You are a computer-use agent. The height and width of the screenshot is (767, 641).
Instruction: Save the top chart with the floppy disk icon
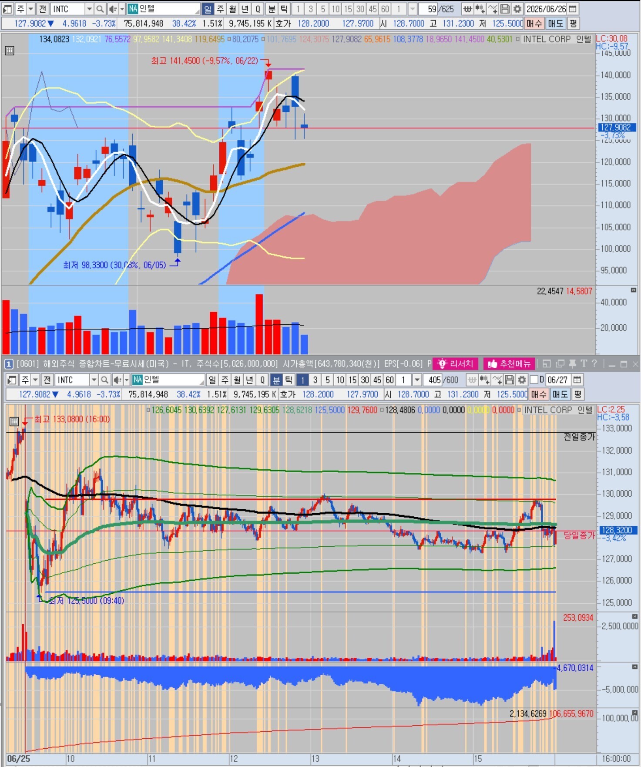(x=505, y=9)
